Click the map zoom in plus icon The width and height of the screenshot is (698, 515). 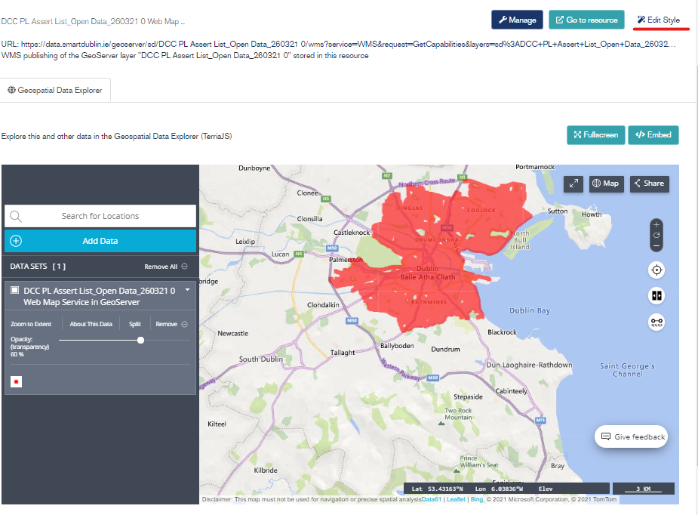tap(656, 224)
